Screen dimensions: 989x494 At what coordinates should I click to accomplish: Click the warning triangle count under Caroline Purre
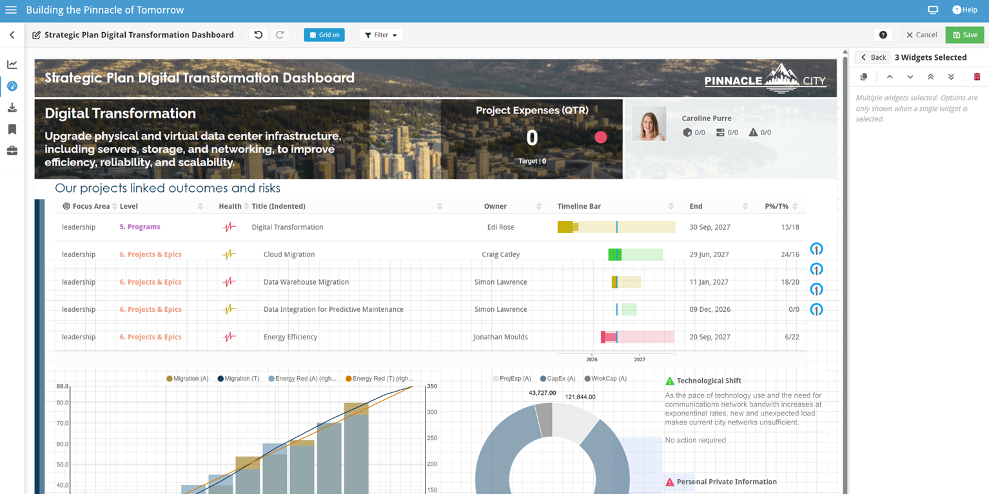point(759,133)
